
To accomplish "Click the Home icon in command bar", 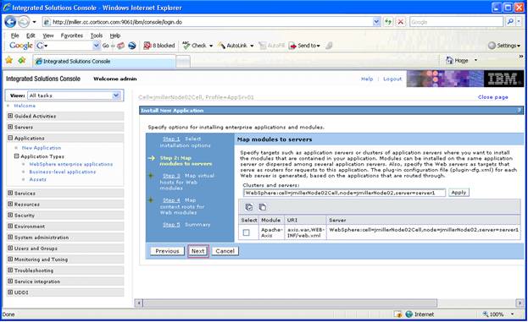I will (x=449, y=61).
